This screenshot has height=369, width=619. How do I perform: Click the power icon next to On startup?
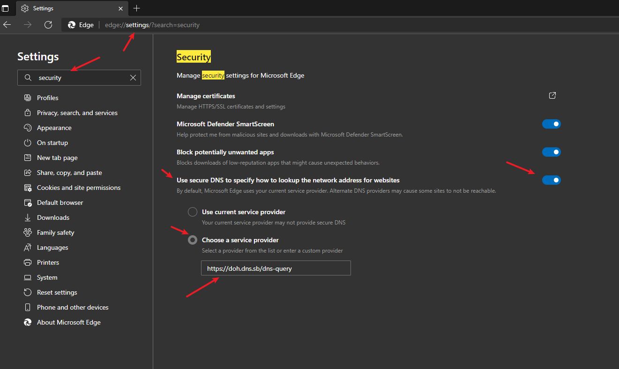pyautogui.click(x=28, y=143)
